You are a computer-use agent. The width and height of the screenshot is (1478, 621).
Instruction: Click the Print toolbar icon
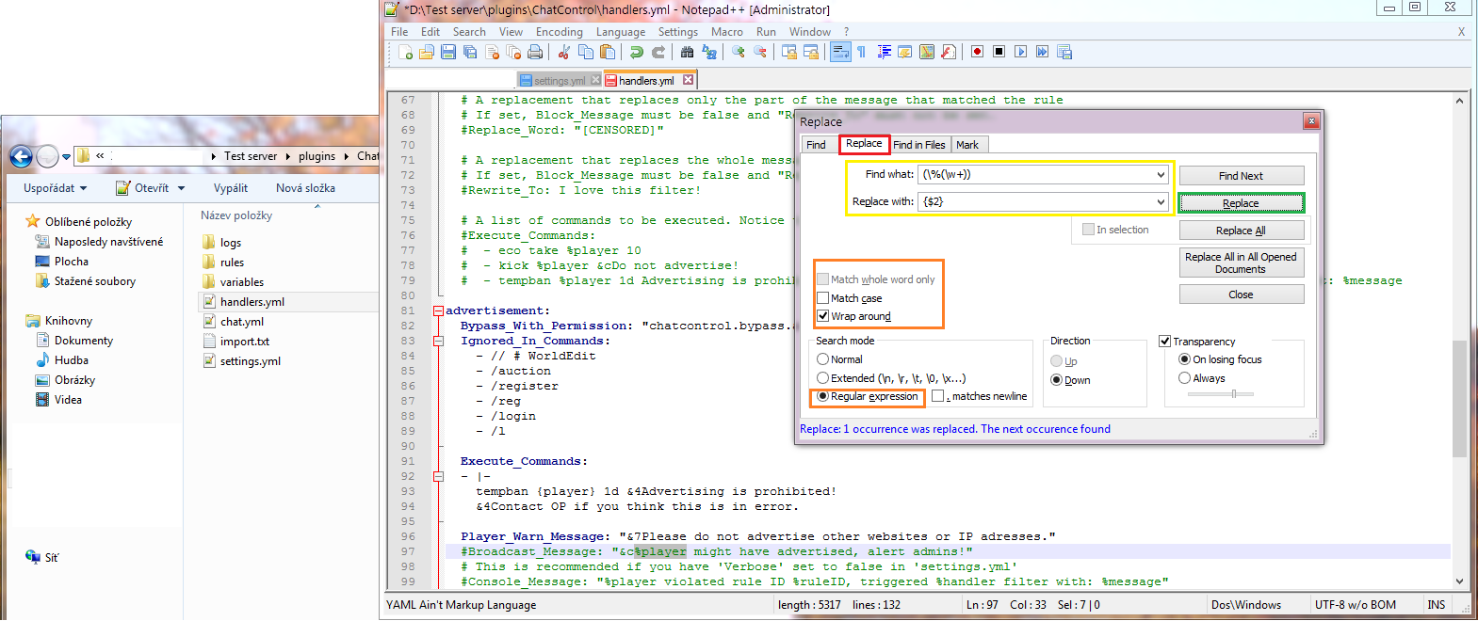(x=535, y=53)
